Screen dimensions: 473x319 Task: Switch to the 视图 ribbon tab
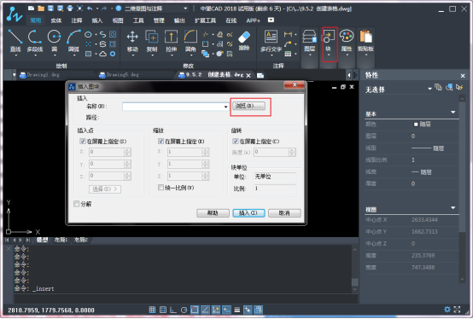tap(118, 20)
